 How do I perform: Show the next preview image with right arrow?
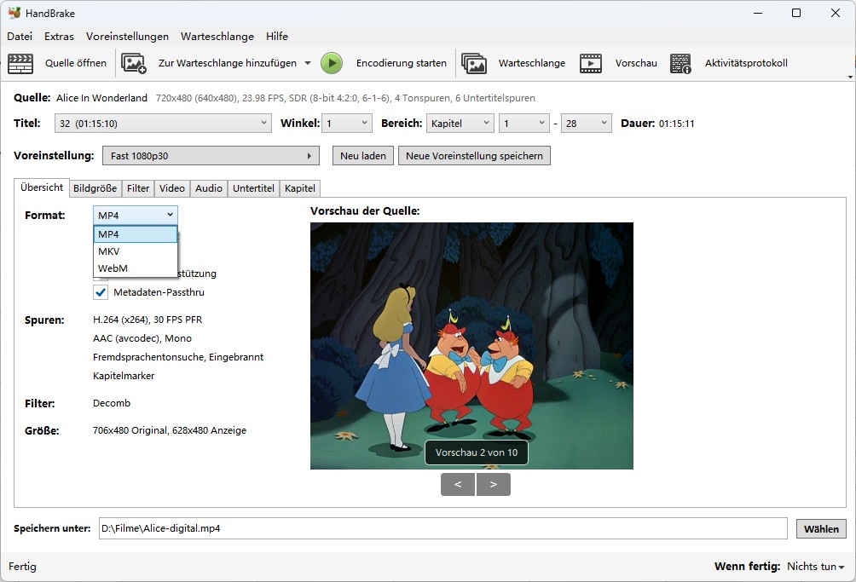(494, 484)
